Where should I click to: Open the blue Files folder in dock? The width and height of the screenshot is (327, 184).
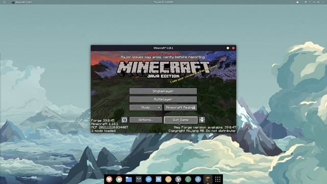(x=129, y=179)
